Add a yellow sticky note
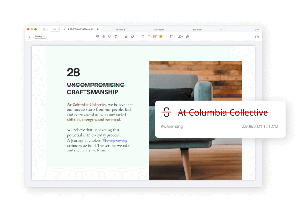 (161, 37)
